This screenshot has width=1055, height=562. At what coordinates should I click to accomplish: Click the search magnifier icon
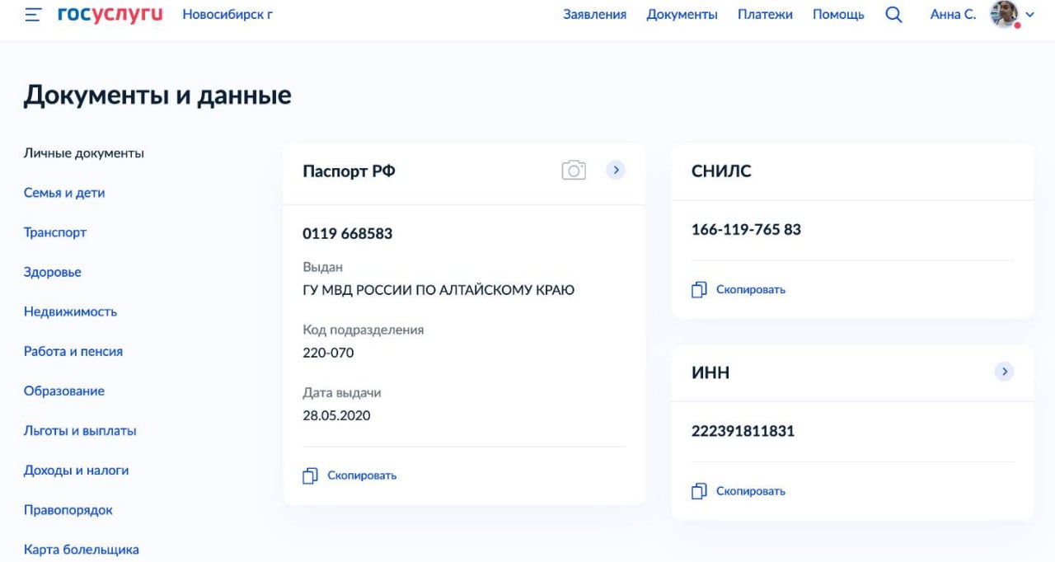[893, 14]
